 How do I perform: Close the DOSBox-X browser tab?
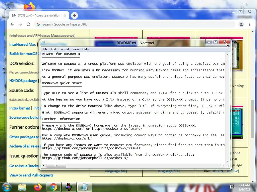pyautogui.click(x=65, y=15)
